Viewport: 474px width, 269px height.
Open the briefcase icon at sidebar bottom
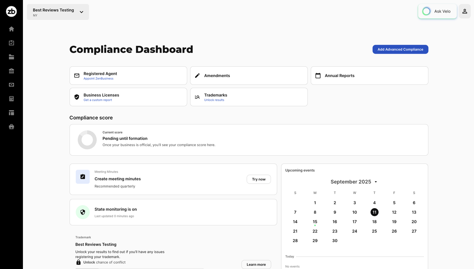(11, 126)
